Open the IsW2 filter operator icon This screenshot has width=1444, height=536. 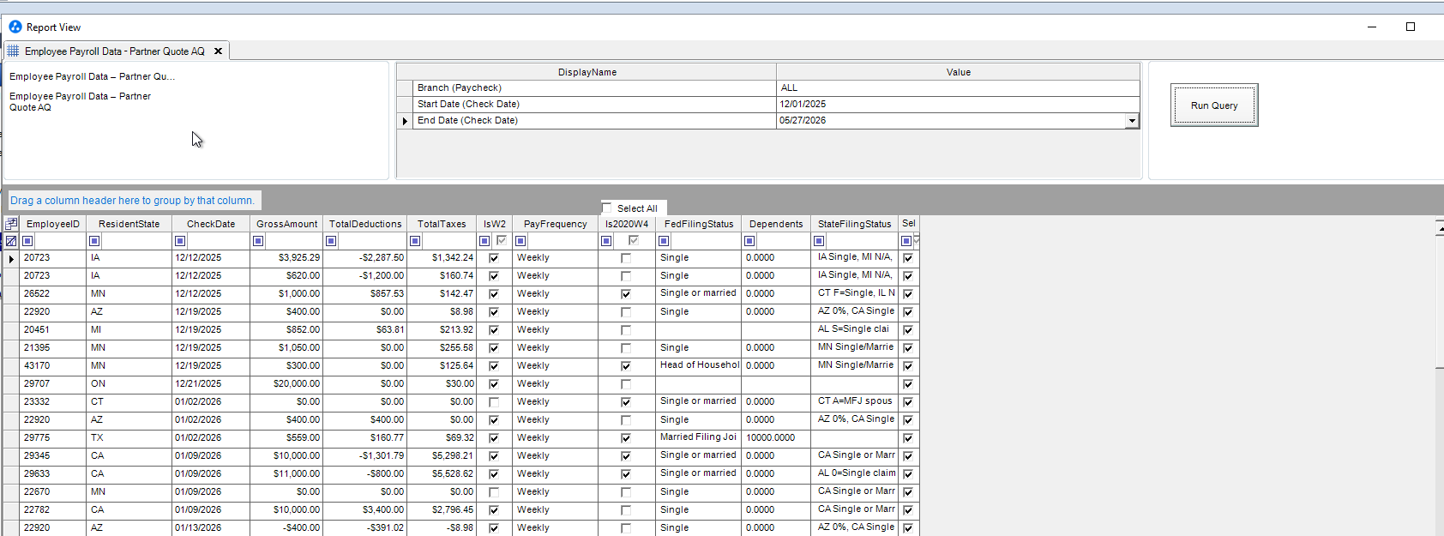(484, 241)
